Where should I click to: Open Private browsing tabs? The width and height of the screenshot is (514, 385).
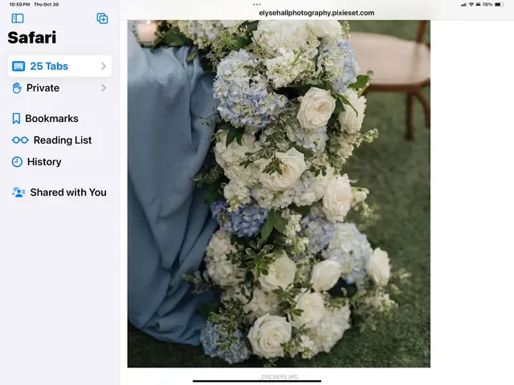point(59,87)
